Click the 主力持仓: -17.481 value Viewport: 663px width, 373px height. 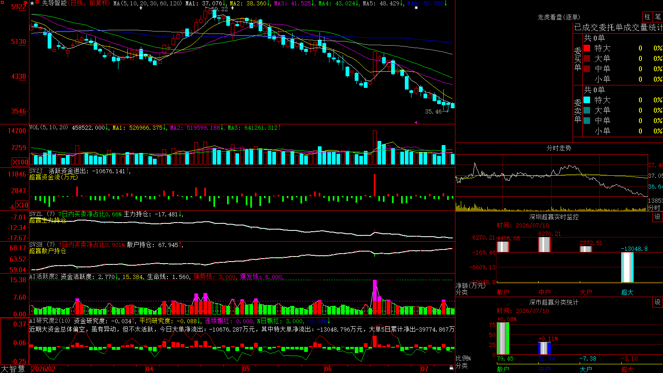[151, 214]
